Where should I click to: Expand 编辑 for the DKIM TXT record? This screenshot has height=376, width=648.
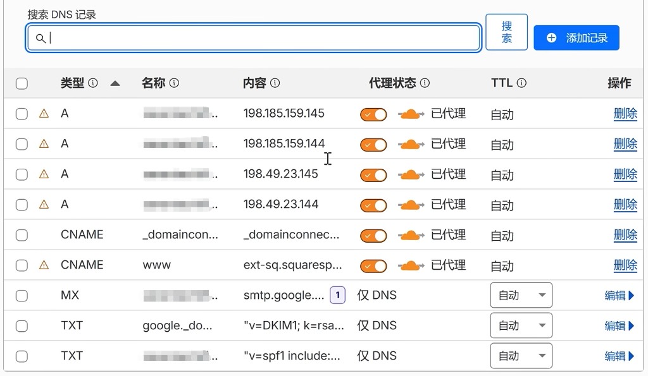point(619,325)
